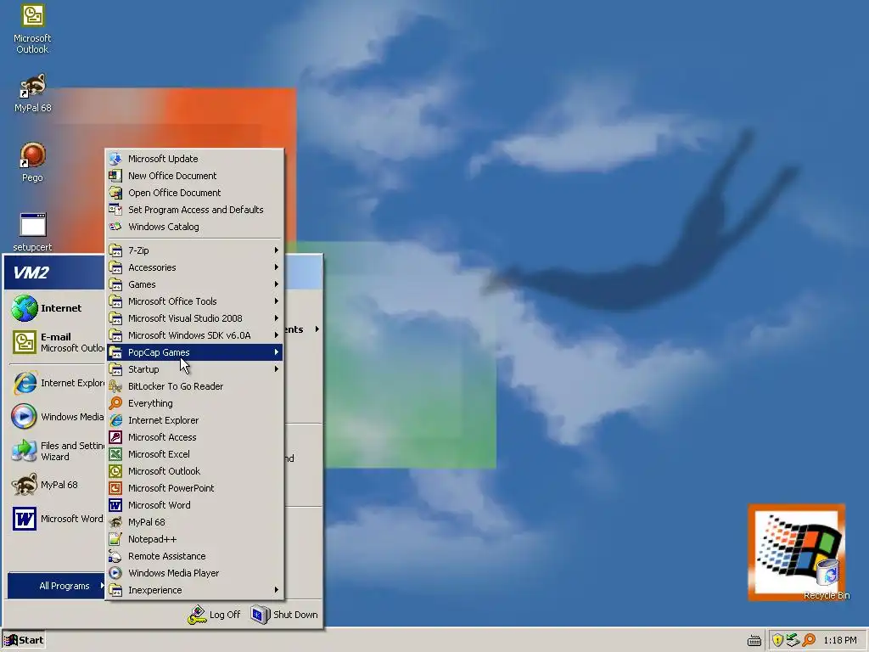Screen dimensions: 869x652
Task: Click the Notepad++ icon
Action: click(115, 539)
